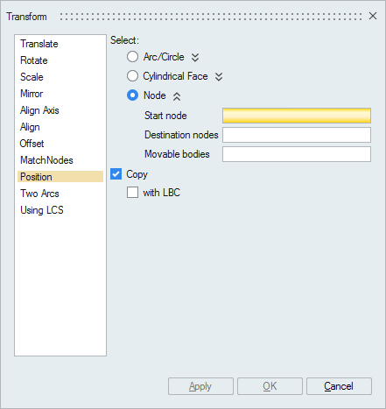Click the Cancel button
Viewport: 386px width, 409px height.
click(x=339, y=386)
